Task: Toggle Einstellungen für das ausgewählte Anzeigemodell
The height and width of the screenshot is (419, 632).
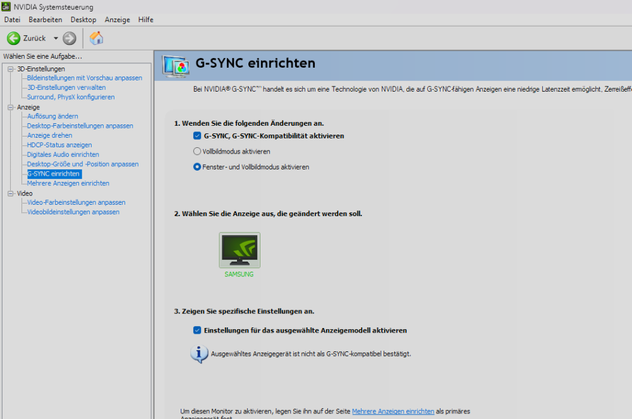Action: click(x=197, y=331)
